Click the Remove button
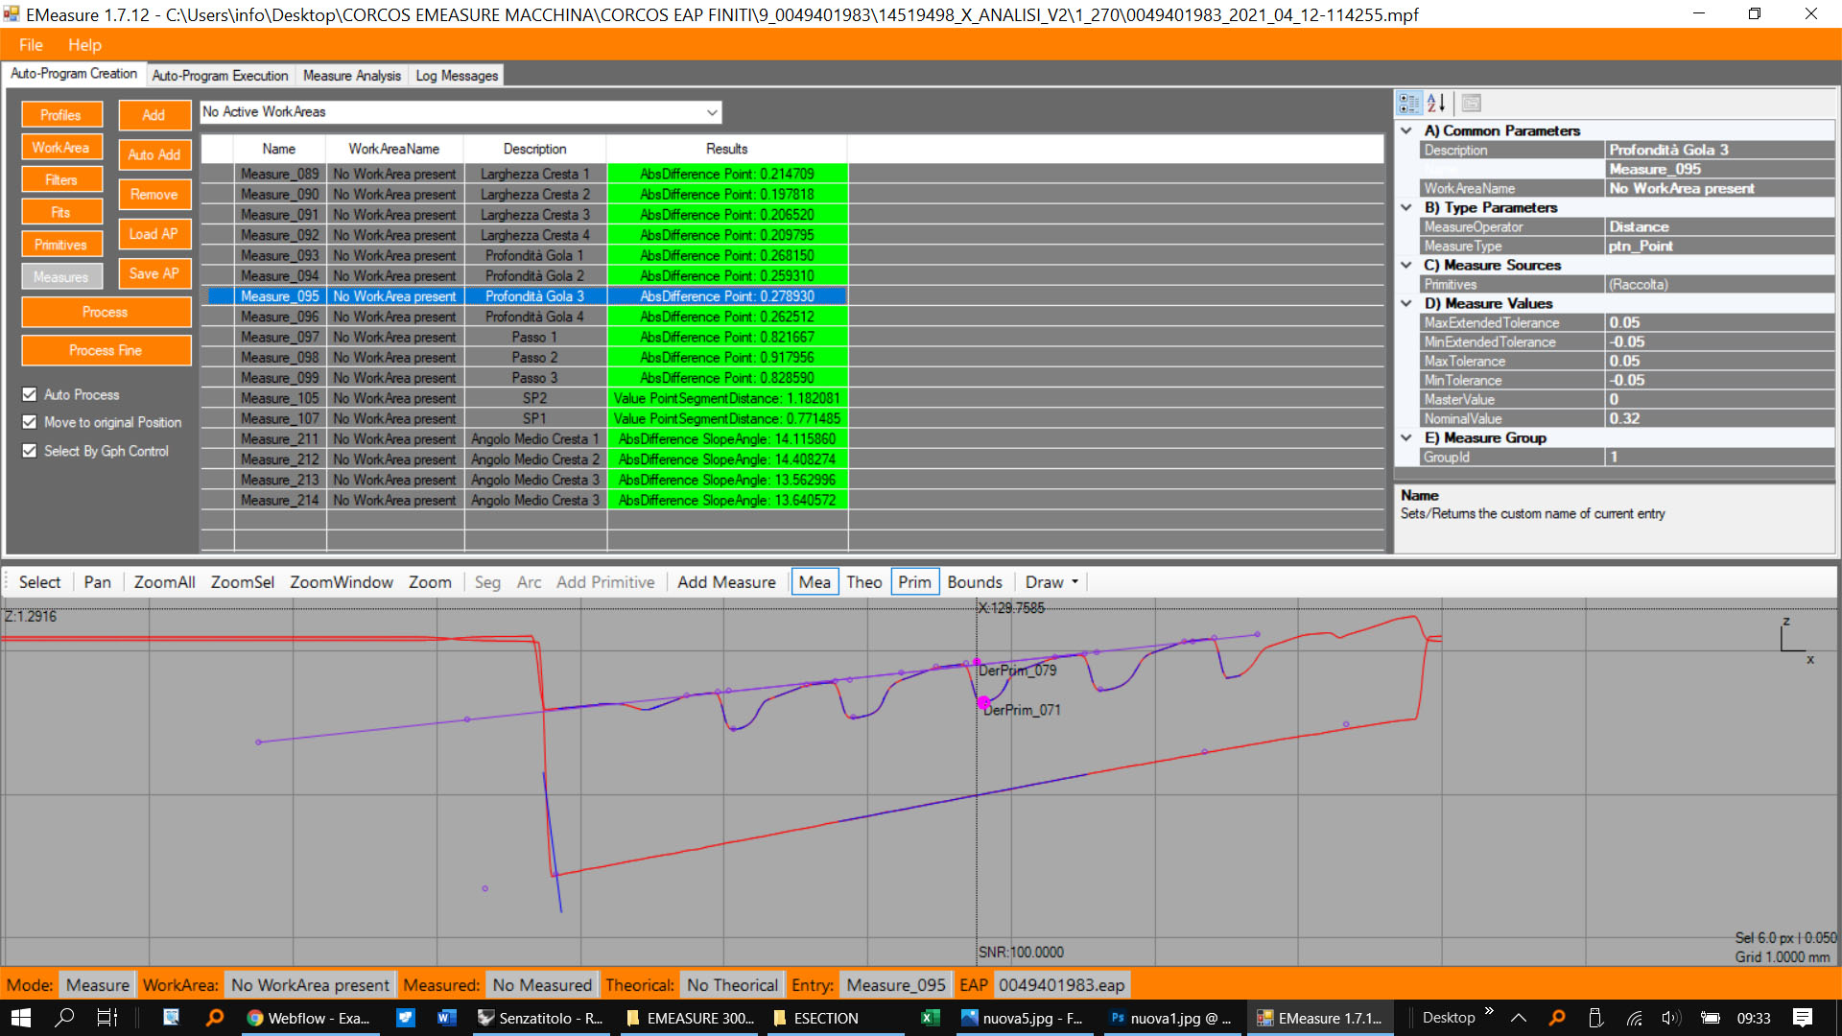Image resolution: width=1842 pixels, height=1036 pixels. tap(153, 194)
